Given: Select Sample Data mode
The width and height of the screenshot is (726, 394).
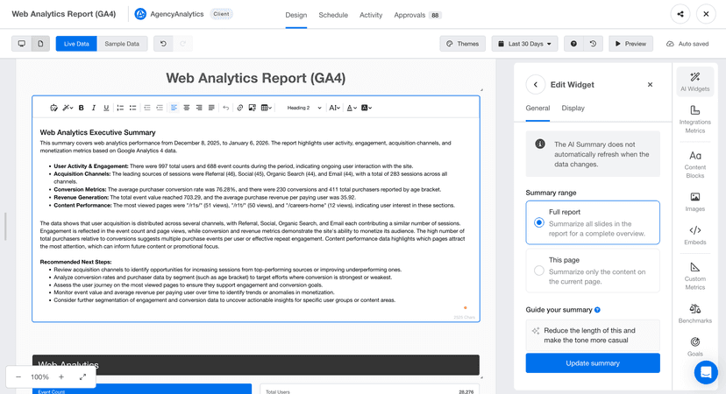Looking at the screenshot, I should (x=122, y=44).
